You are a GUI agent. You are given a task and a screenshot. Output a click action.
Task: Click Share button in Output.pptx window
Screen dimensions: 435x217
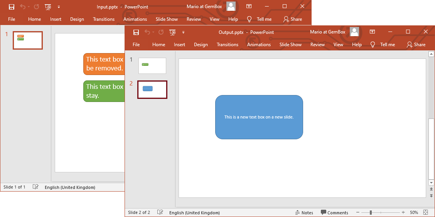(416, 45)
